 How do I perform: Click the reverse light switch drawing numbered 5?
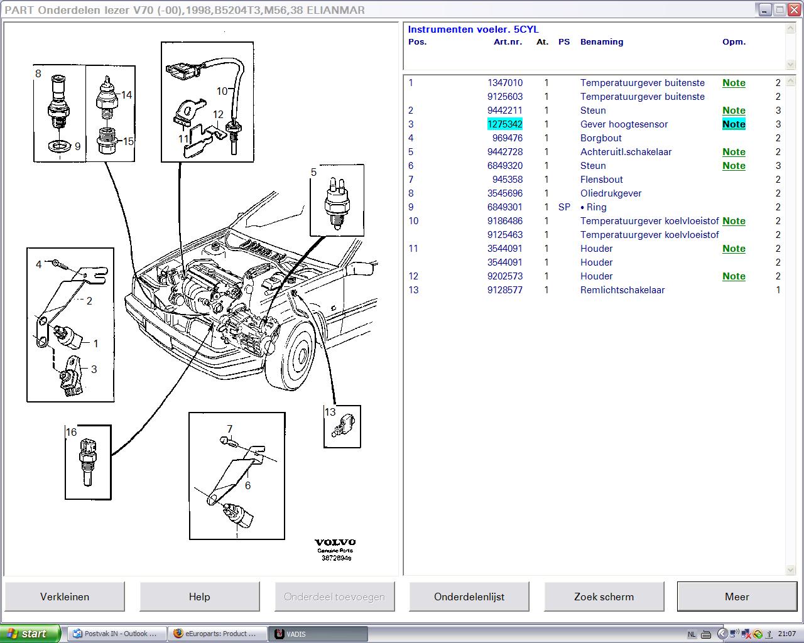[x=337, y=202]
